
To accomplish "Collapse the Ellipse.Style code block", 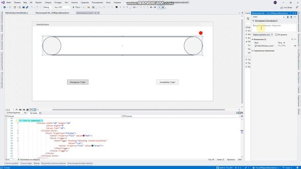I will tap(18, 131).
